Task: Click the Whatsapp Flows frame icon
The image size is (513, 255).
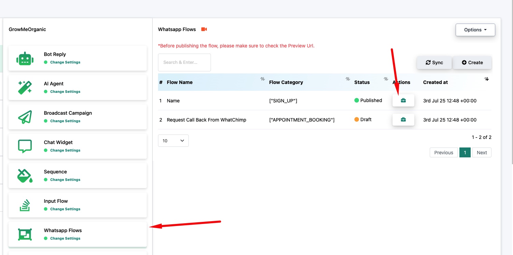Action: coord(25,235)
